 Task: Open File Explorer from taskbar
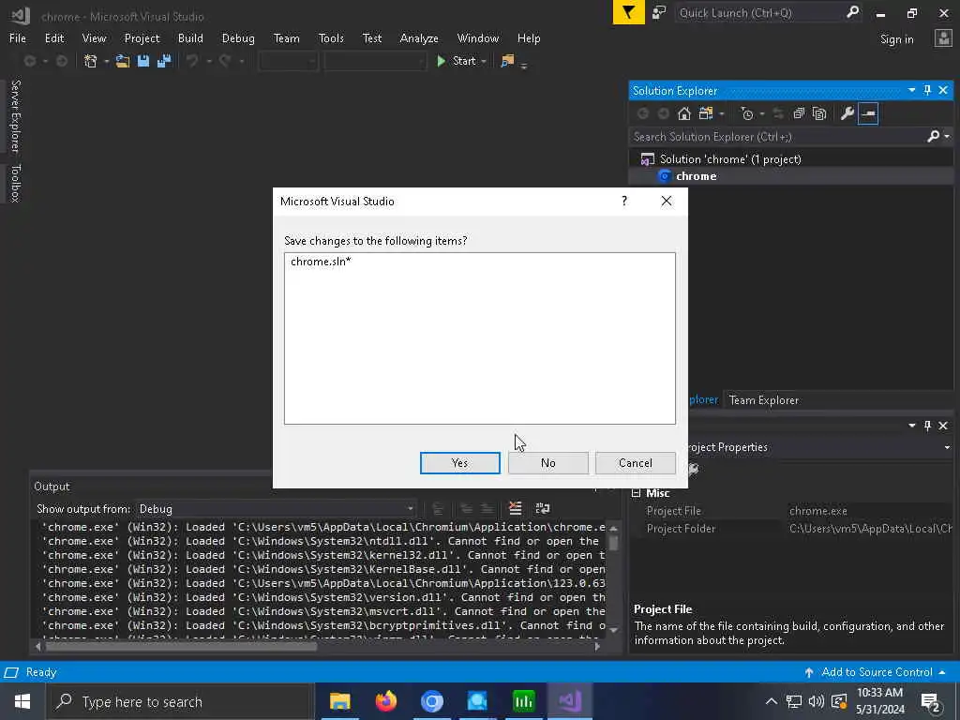pos(339,701)
